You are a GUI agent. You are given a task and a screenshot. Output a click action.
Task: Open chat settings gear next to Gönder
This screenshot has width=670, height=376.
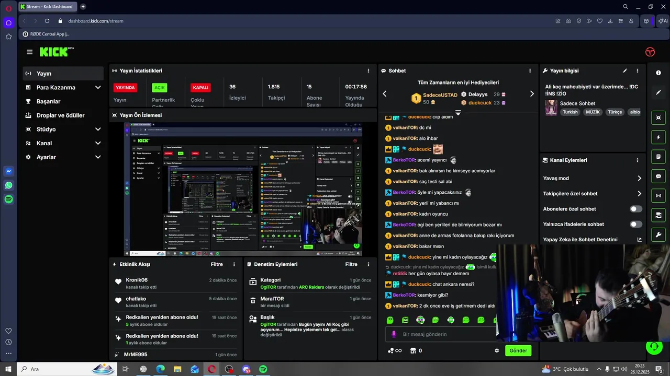click(x=497, y=350)
